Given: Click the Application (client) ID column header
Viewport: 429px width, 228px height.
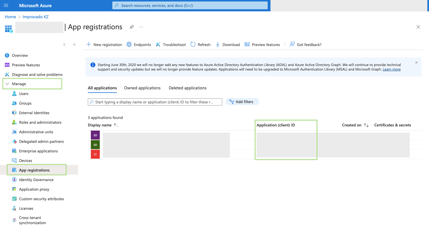Looking at the screenshot, I should coord(276,125).
